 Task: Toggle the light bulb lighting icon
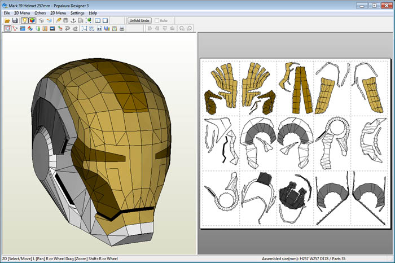pos(24,21)
